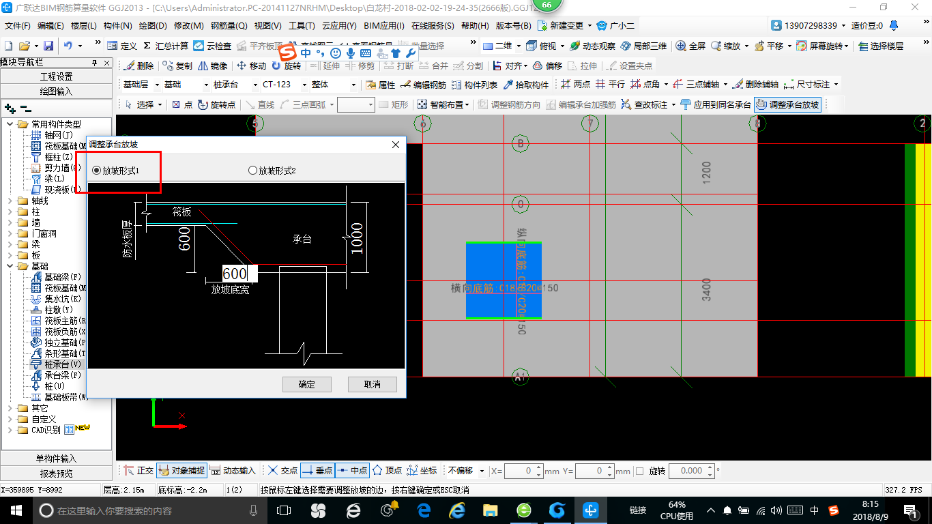Select 放坡形式1 radio button
932x524 pixels.
tap(116, 170)
